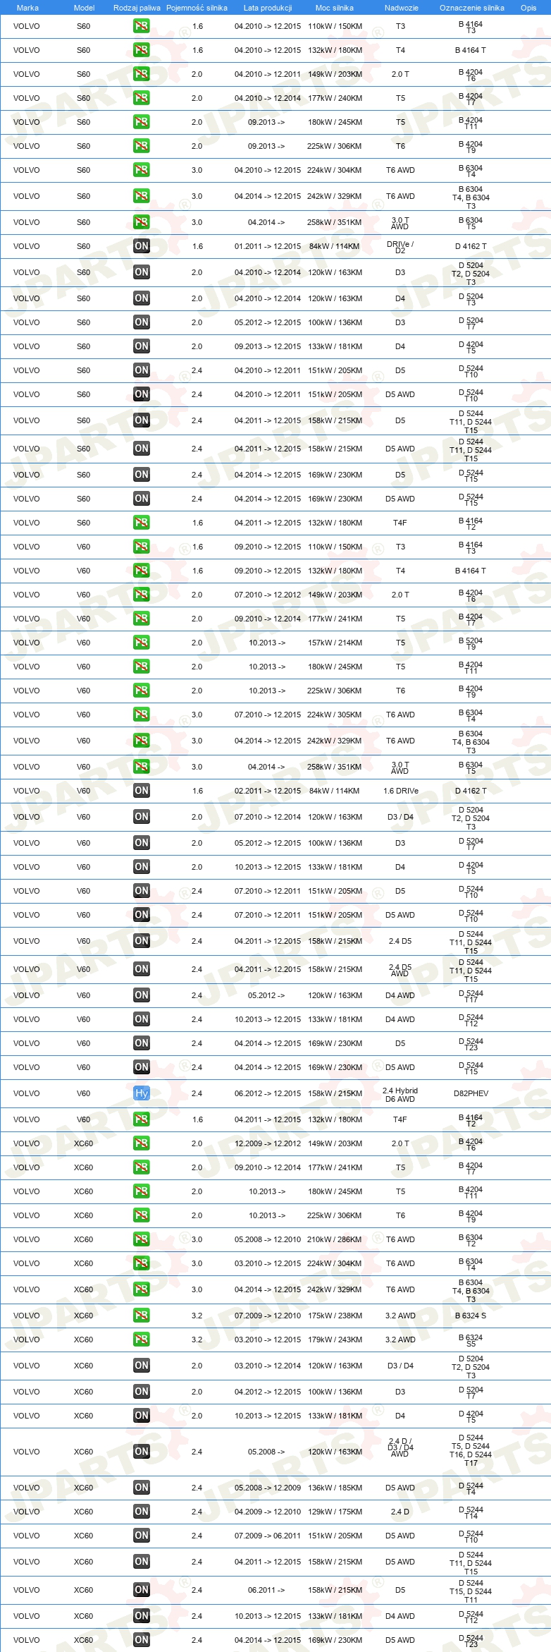The height and width of the screenshot is (1652, 551).
Task: Click production years 02.2011 -> 12.2015
Action: pyautogui.click(x=268, y=791)
